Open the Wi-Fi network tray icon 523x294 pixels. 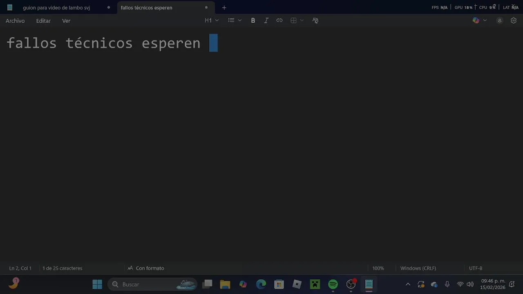(x=460, y=284)
